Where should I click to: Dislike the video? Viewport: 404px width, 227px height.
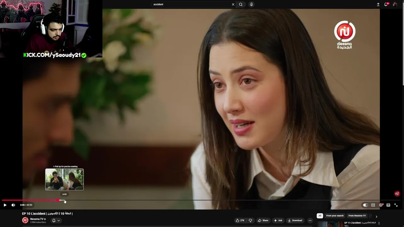(x=250, y=220)
